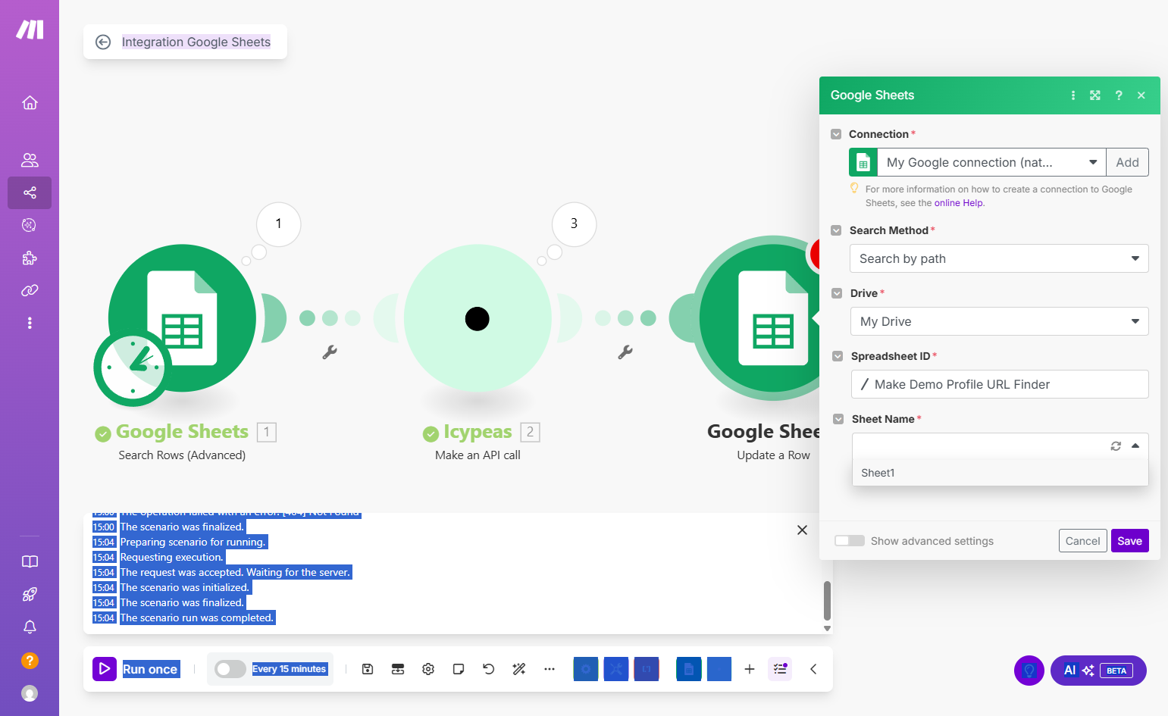Open the Connections link icon in sidebar

[30, 290]
